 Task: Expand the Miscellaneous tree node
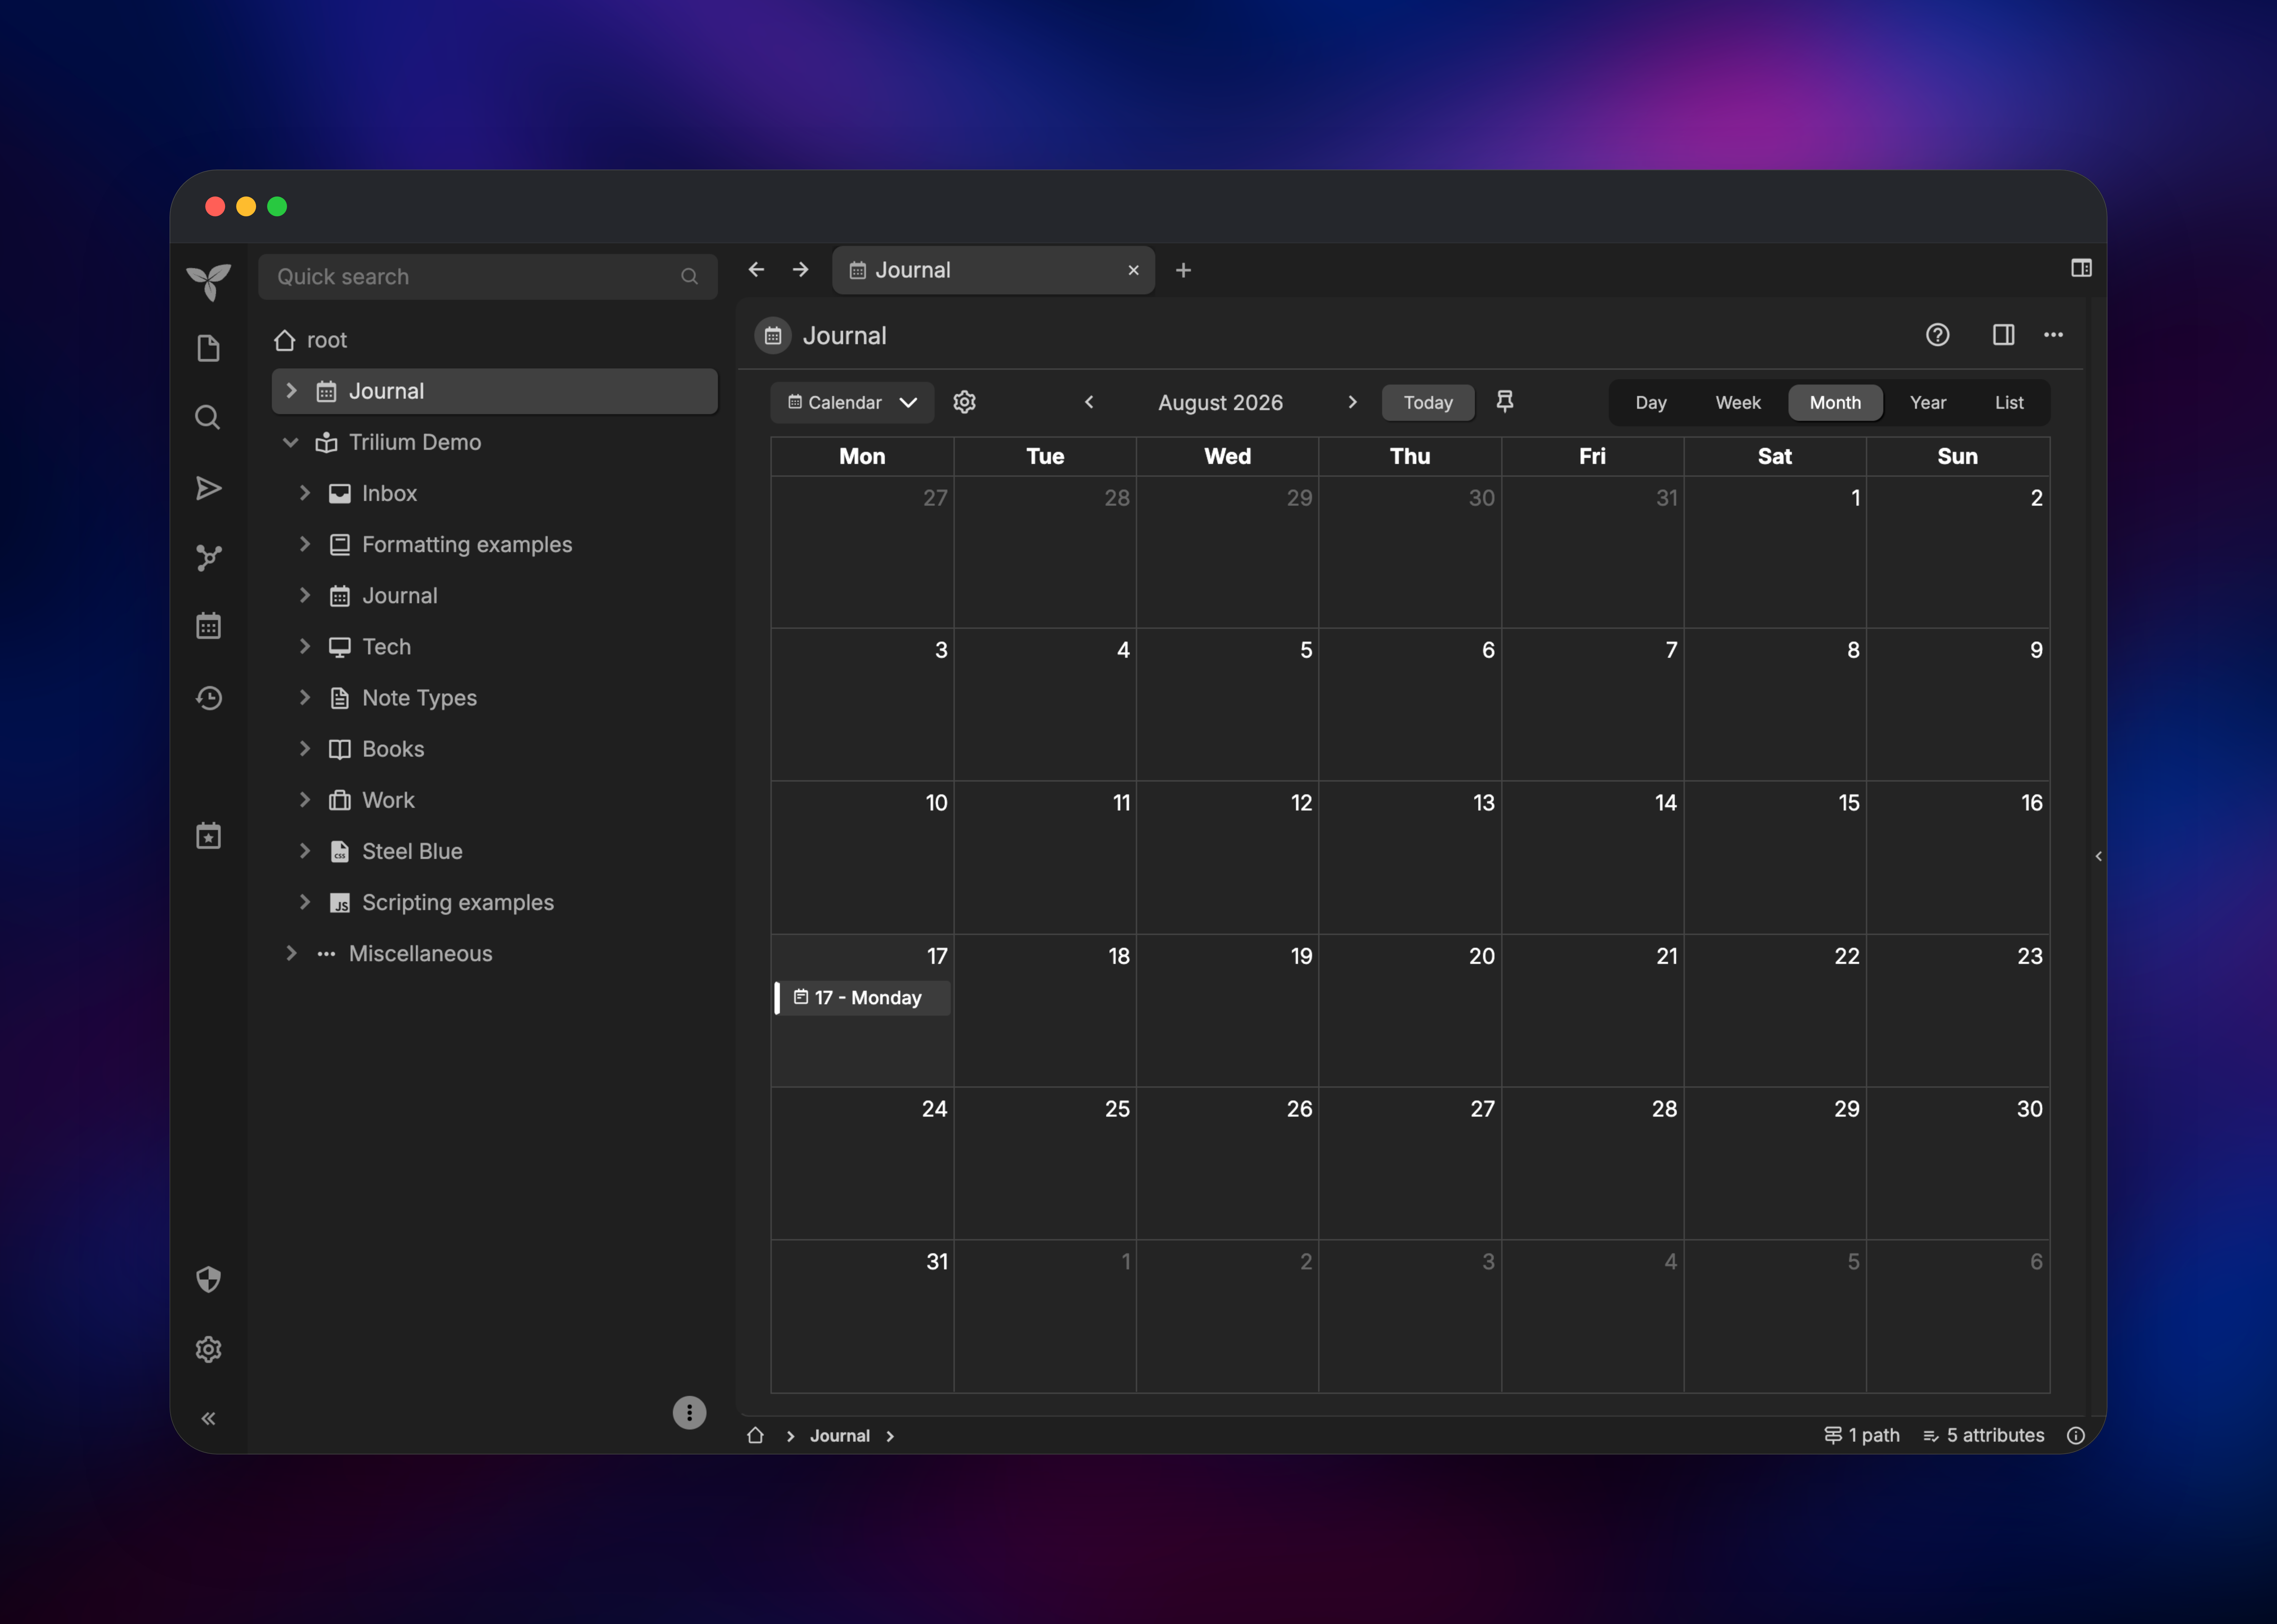[x=291, y=953]
